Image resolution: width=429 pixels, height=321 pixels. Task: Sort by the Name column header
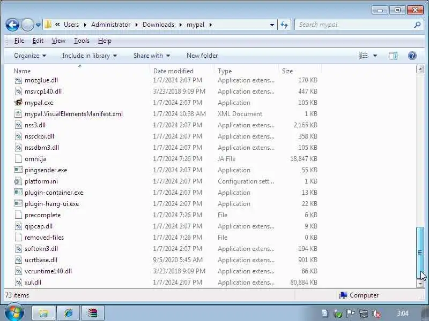[22, 71]
